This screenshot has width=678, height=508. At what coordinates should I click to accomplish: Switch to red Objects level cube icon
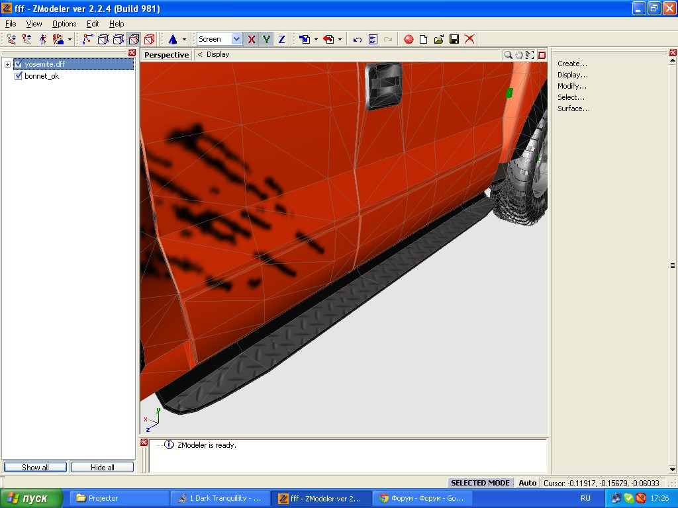(150, 39)
